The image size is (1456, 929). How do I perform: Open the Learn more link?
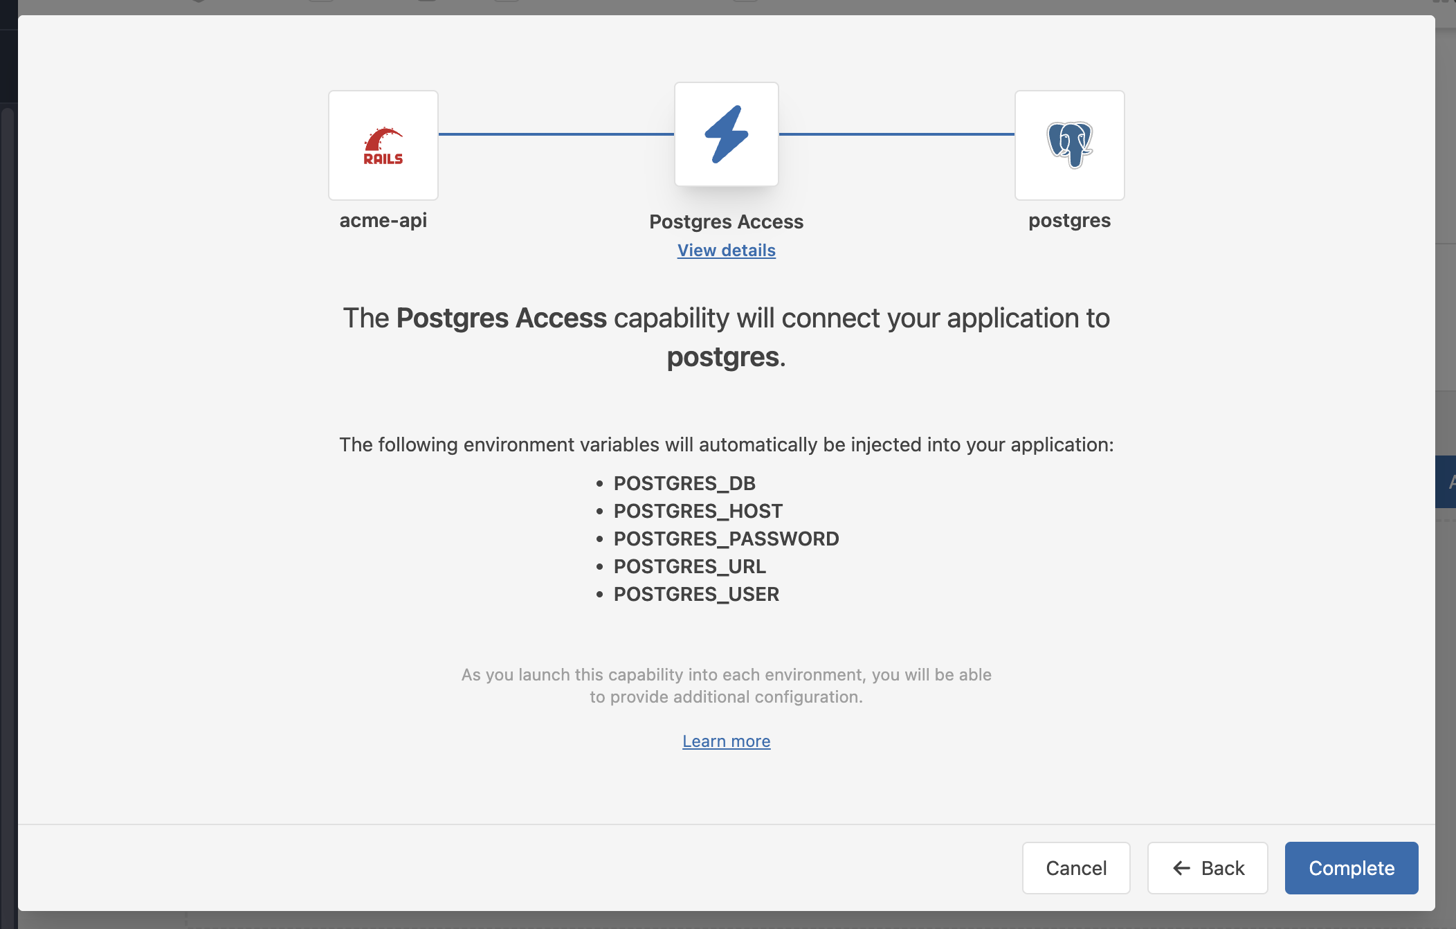(726, 741)
